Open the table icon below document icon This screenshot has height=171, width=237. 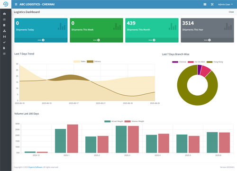(4, 54)
